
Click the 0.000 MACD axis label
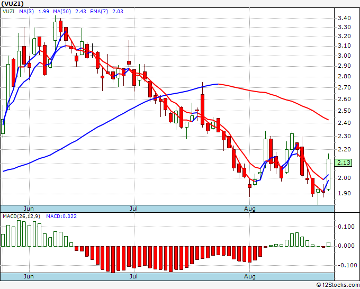pos(346,246)
